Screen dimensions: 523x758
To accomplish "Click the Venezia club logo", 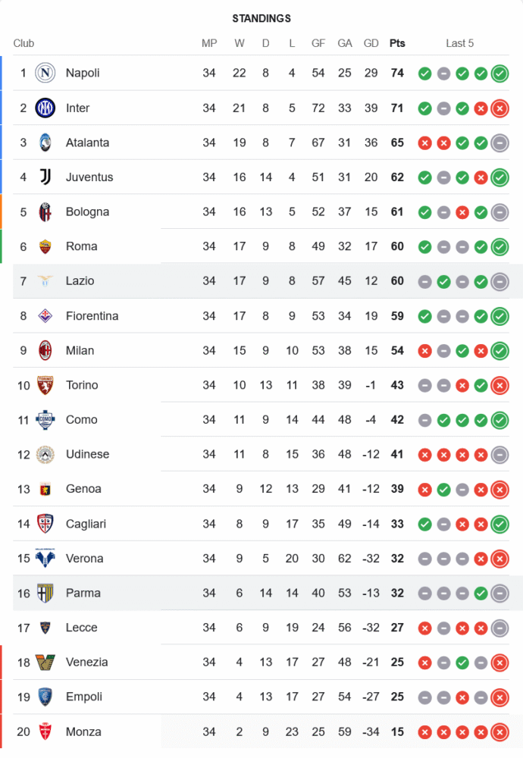I will point(45,662).
